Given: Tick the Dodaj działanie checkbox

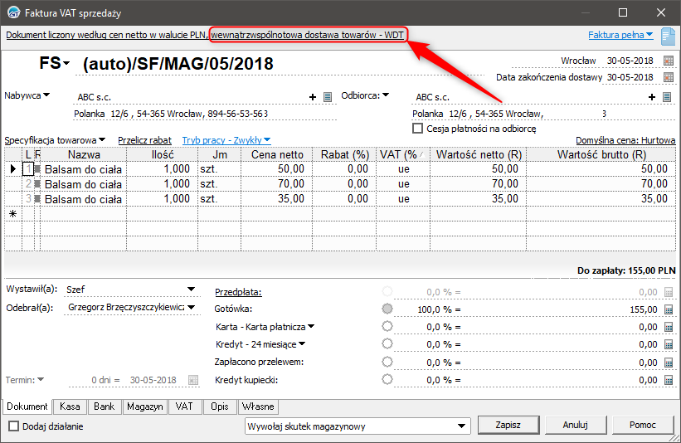Looking at the screenshot, I should (x=13, y=426).
